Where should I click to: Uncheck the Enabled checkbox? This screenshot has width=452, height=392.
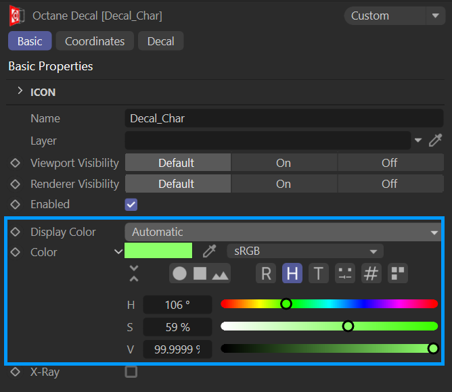(x=131, y=204)
